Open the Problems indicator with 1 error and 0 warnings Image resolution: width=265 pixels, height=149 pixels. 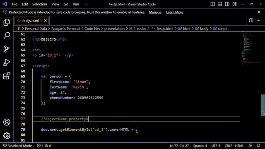pos(44,145)
